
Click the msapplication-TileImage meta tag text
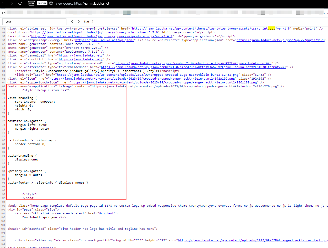pos(146,86)
